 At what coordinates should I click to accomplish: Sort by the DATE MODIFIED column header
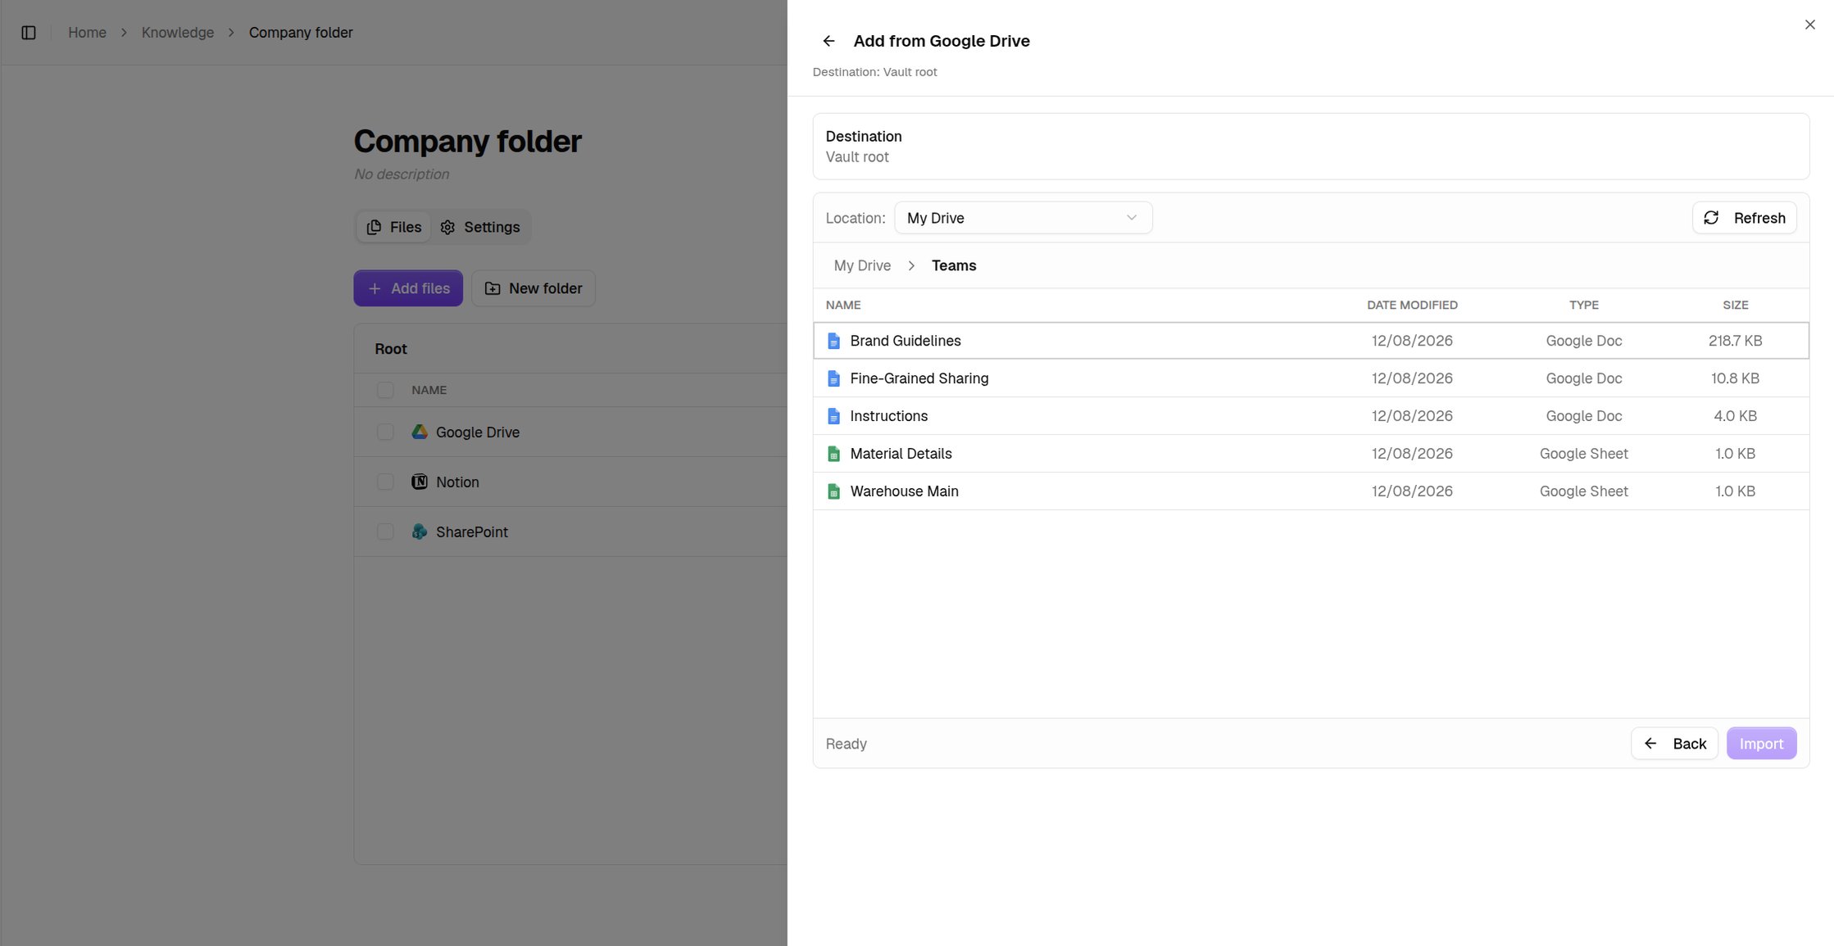(x=1412, y=305)
